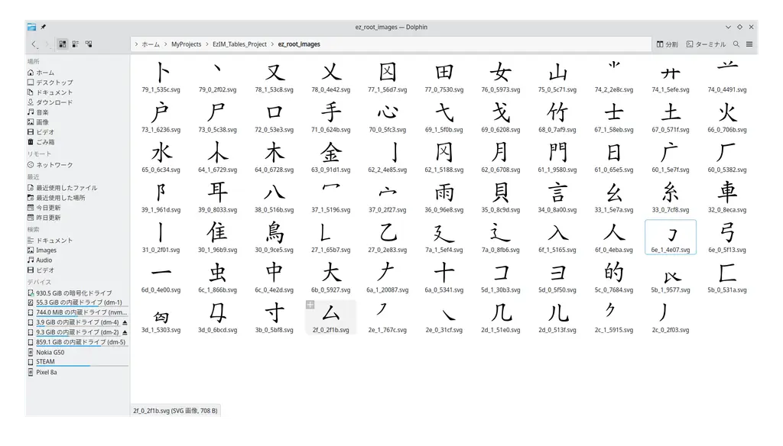Open the hamburger menu
Image resolution: width=783 pixels, height=446 pixels.
[x=749, y=44]
